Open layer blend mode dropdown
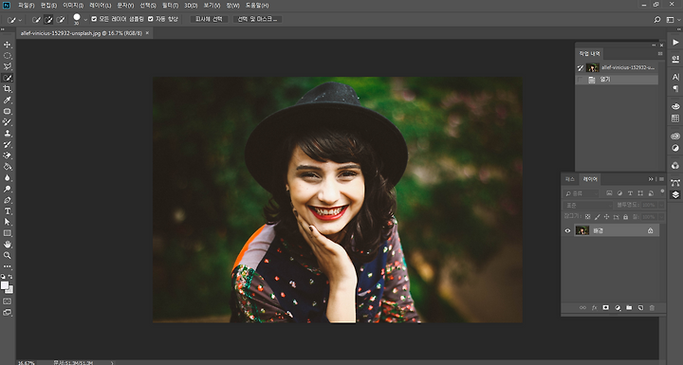 pos(587,205)
